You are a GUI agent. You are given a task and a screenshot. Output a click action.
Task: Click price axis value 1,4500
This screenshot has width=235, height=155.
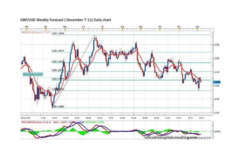point(217,113)
